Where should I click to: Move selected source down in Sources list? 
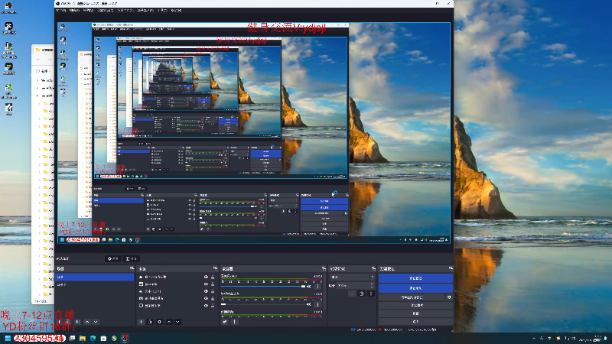(x=177, y=322)
